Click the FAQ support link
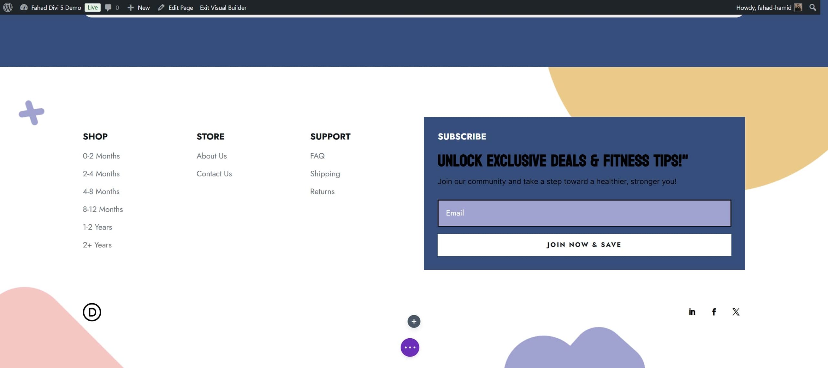Screen dimensions: 828x368 (317, 156)
